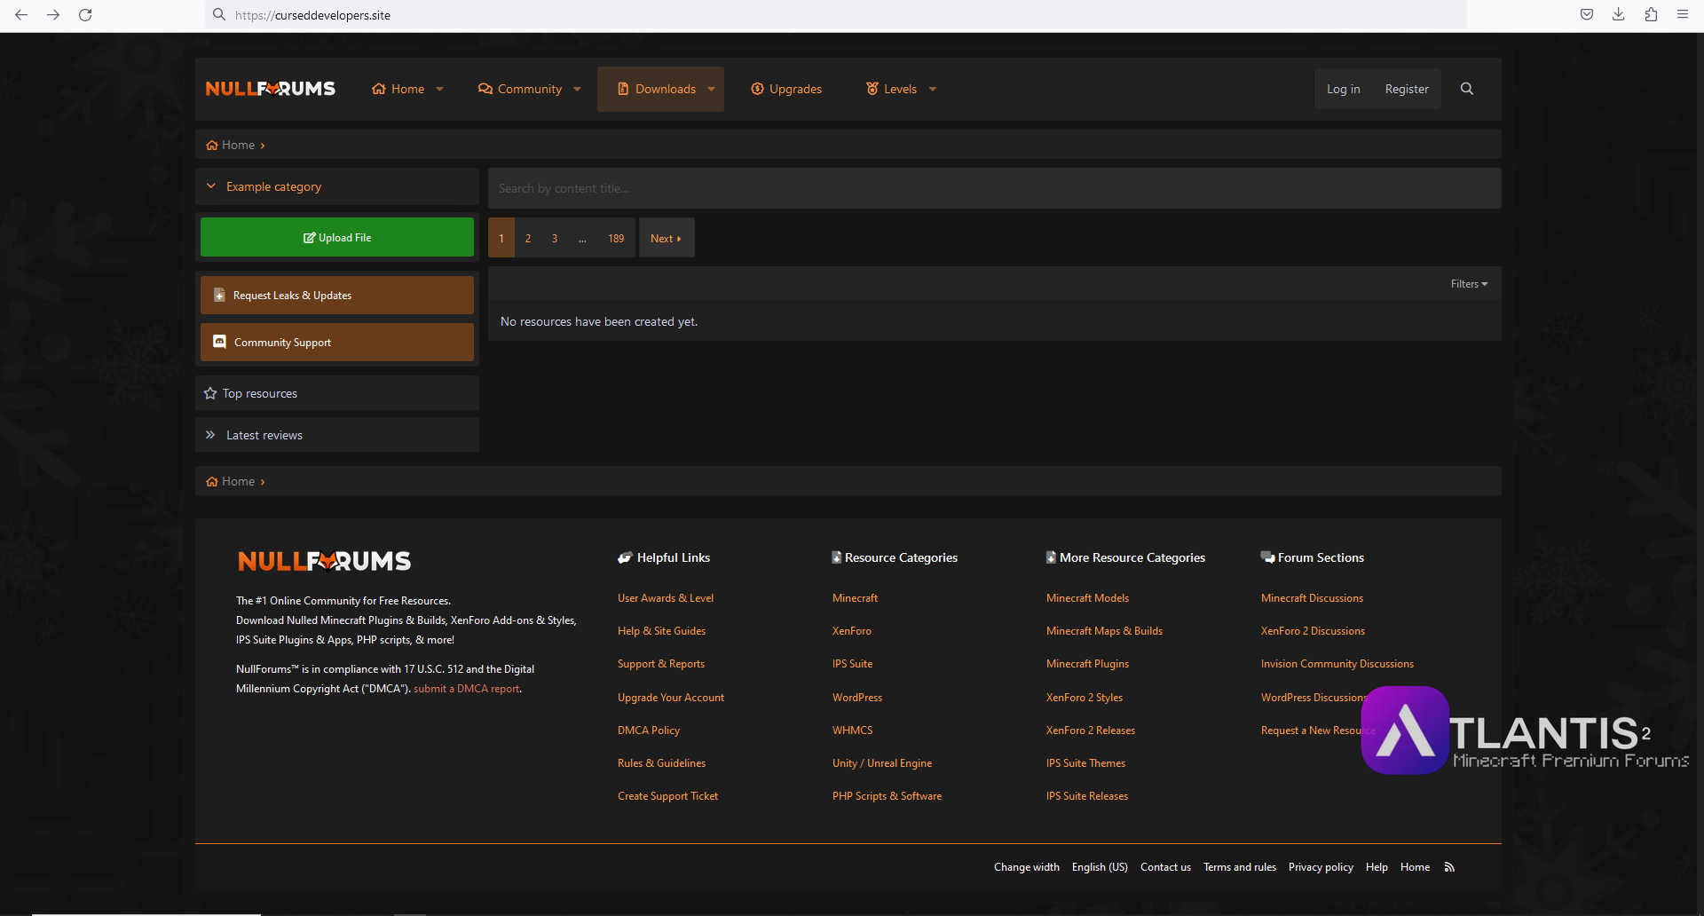
Task: Click the browser address bar
Action: [834, 15]
